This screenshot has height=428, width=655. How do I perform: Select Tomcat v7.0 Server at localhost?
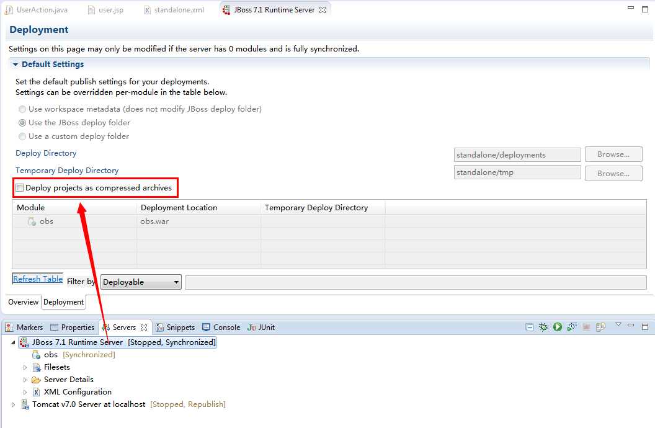click(x=128, y=404)
